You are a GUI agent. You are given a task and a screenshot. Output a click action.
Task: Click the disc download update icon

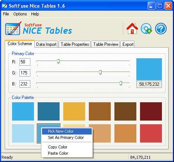point(147,29)
